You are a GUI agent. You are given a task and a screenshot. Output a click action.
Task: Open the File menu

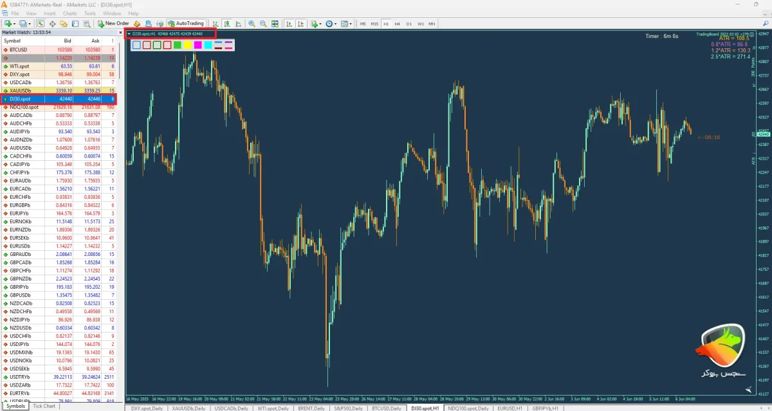15,13
